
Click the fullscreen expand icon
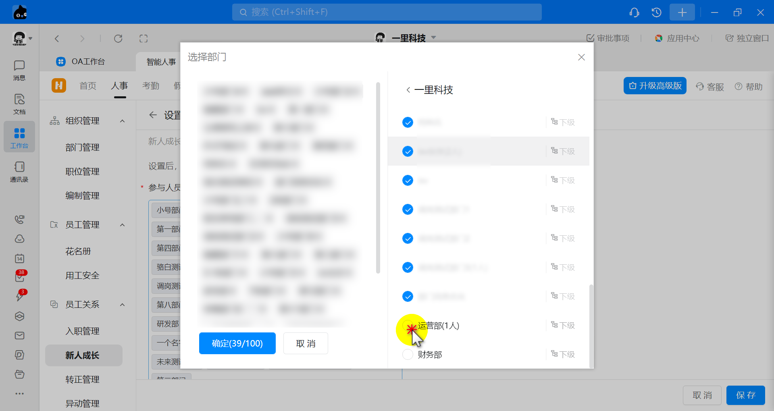click(x=144, y=39)
